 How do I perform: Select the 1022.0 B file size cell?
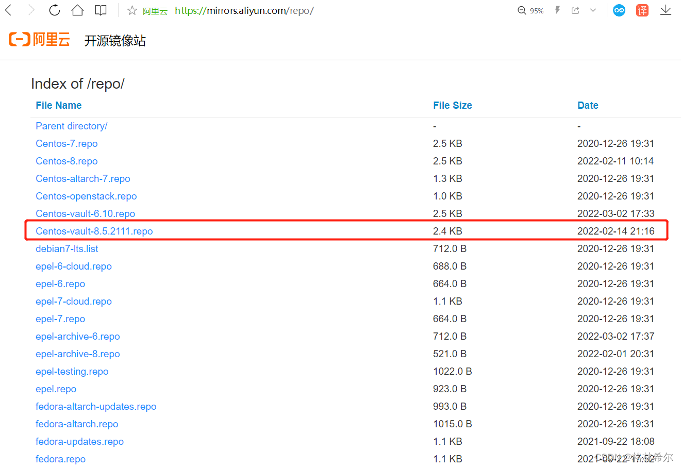(453, 371)
